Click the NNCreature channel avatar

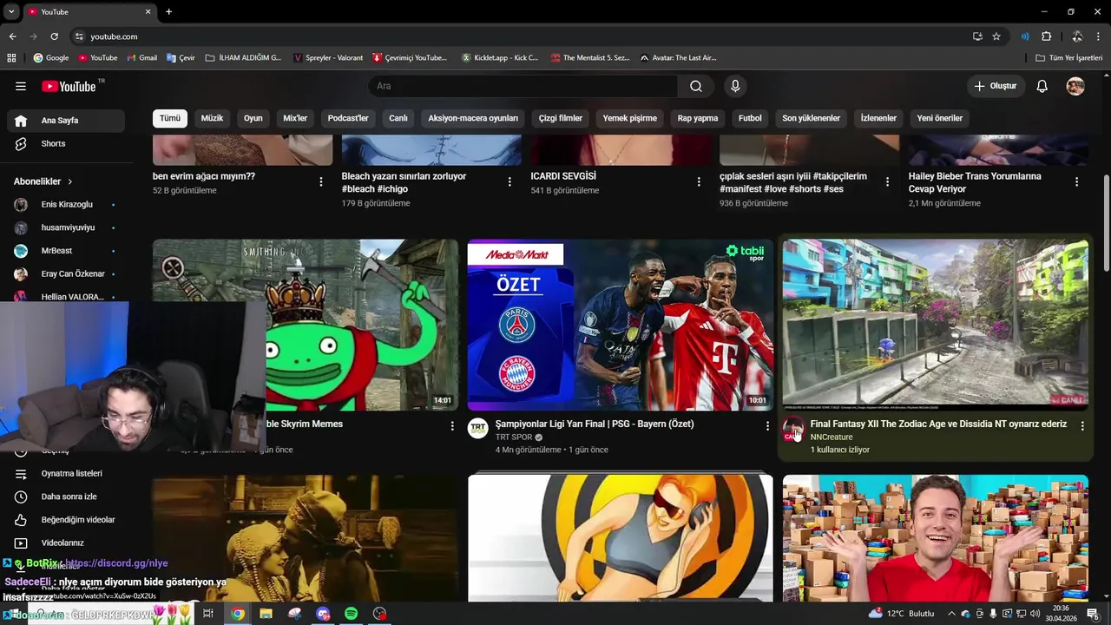(792, 429)
